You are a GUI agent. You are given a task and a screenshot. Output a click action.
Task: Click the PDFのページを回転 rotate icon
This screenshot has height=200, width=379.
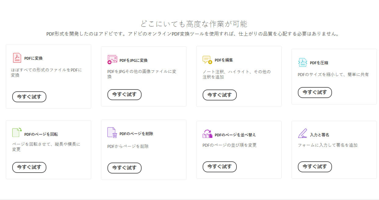click(17, 132)
